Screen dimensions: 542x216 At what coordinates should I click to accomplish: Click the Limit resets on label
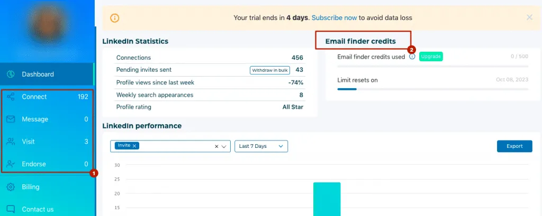coord(357,80)
